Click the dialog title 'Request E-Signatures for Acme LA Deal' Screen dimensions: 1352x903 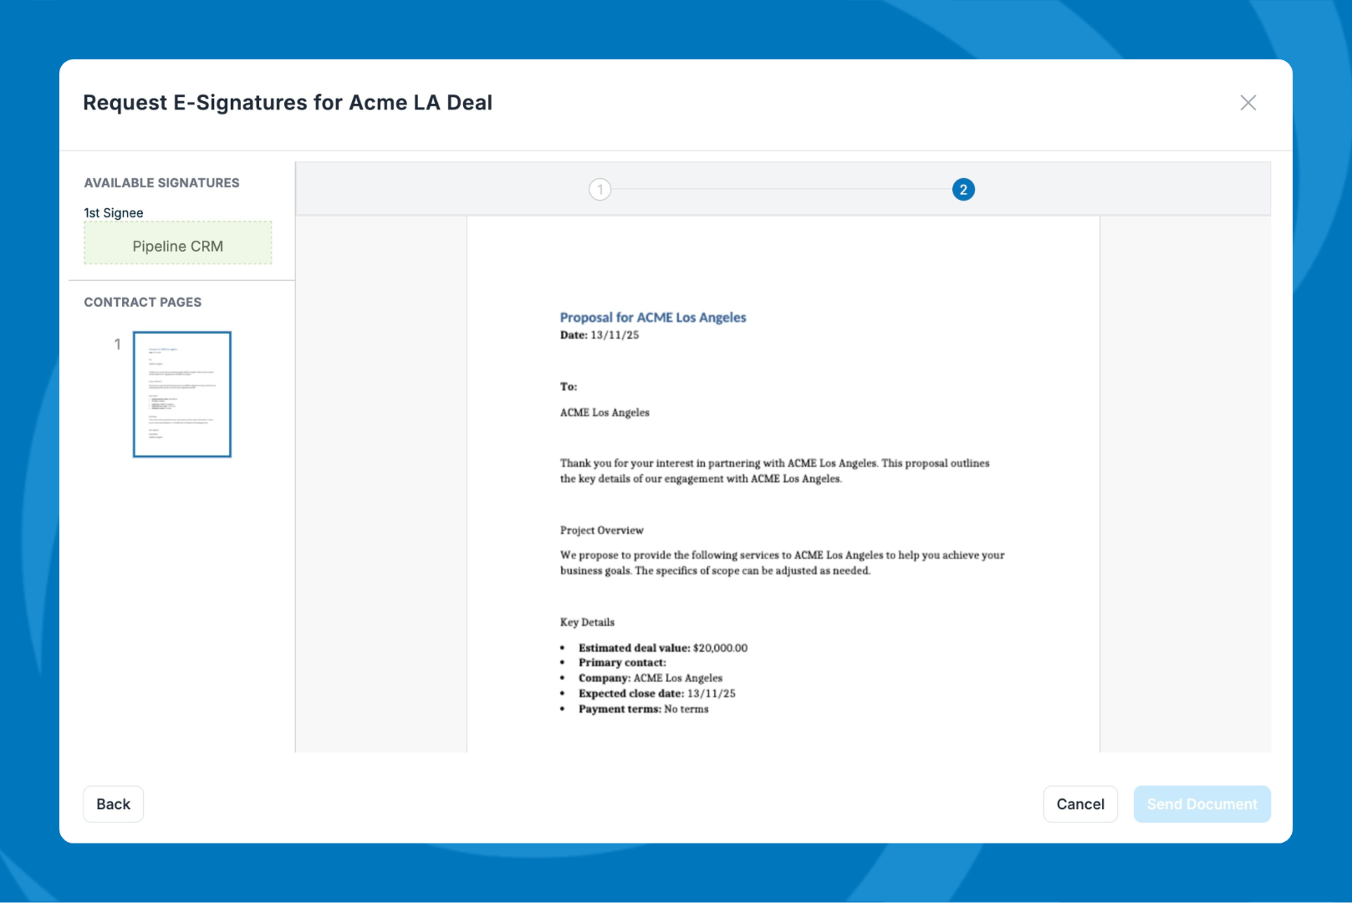[x=288, y=103]
